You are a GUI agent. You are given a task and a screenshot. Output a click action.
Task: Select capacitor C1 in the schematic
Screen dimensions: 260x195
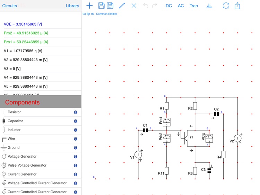145,130
